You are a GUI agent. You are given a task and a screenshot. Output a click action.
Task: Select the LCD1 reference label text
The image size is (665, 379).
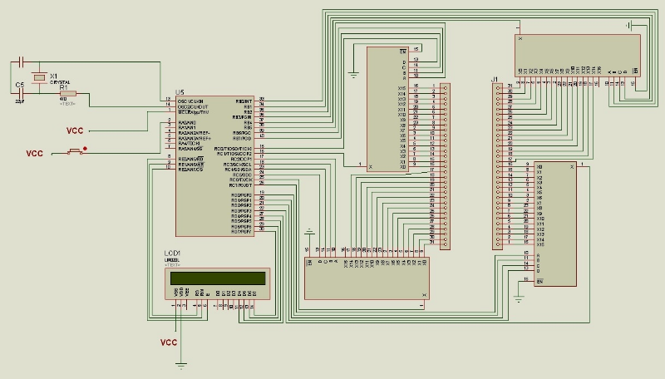point(173,253)
